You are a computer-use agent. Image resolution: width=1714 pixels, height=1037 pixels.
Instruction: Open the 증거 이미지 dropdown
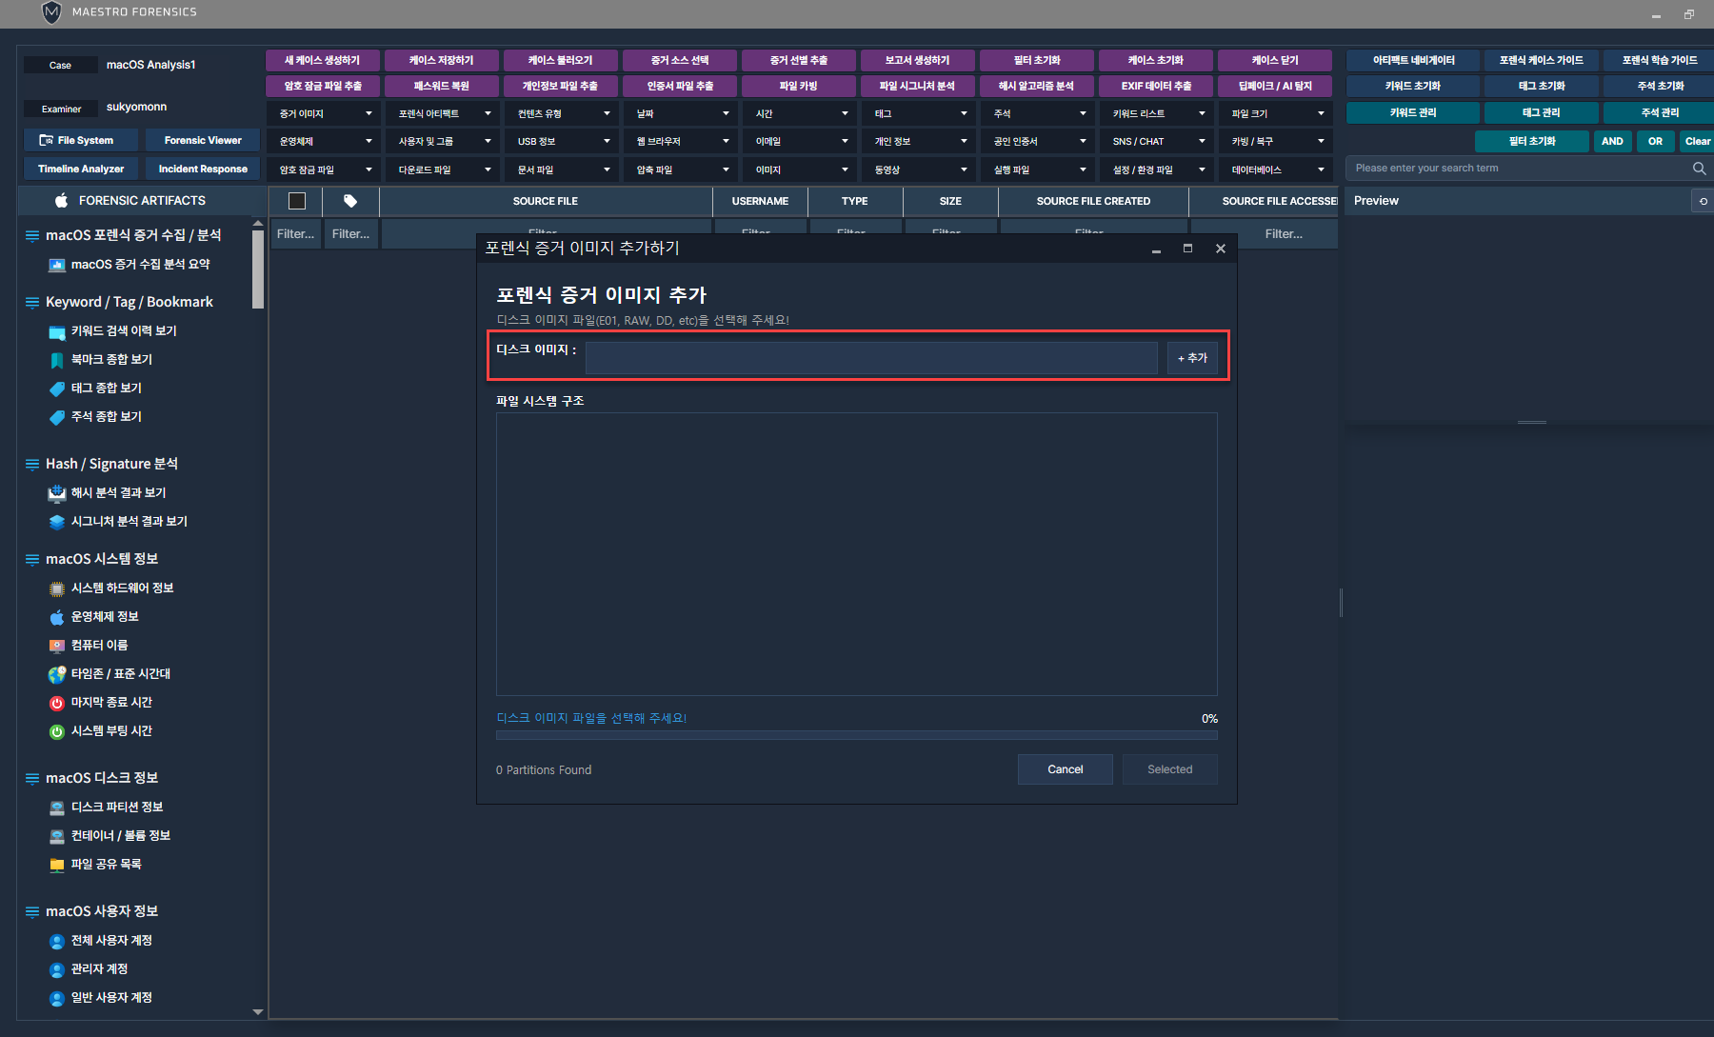[x=324, y=113]
